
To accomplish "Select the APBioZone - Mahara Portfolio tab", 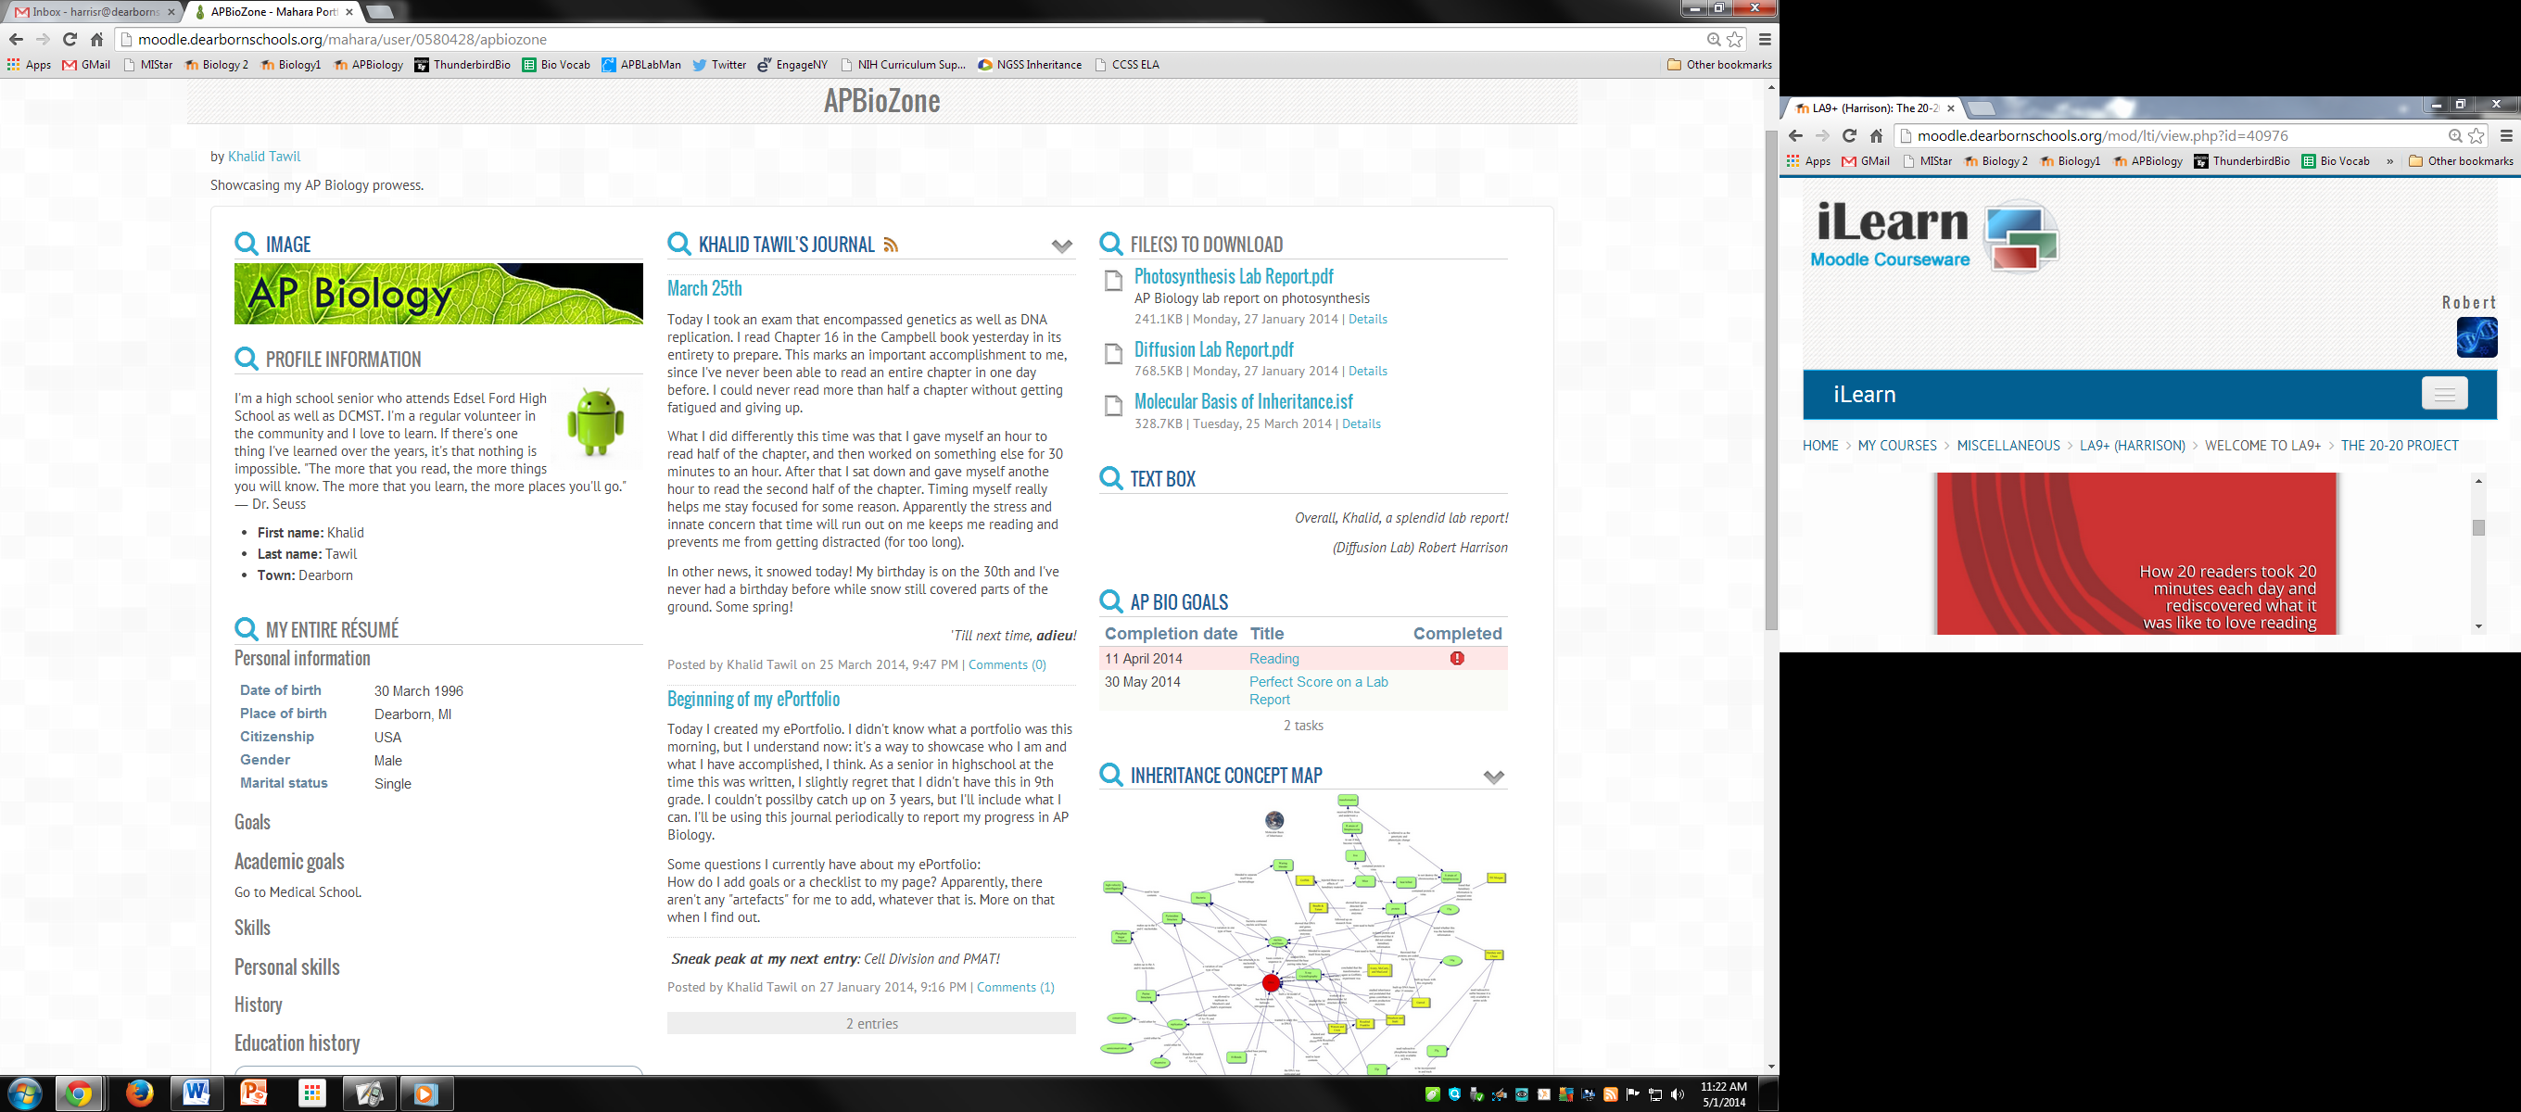I will tap(273, 12).
